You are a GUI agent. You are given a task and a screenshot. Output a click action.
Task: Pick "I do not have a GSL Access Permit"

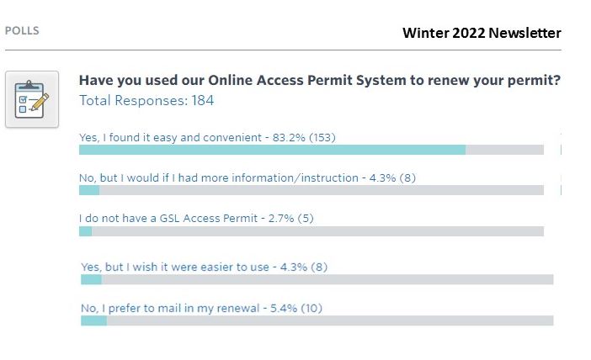pos(195,219)
